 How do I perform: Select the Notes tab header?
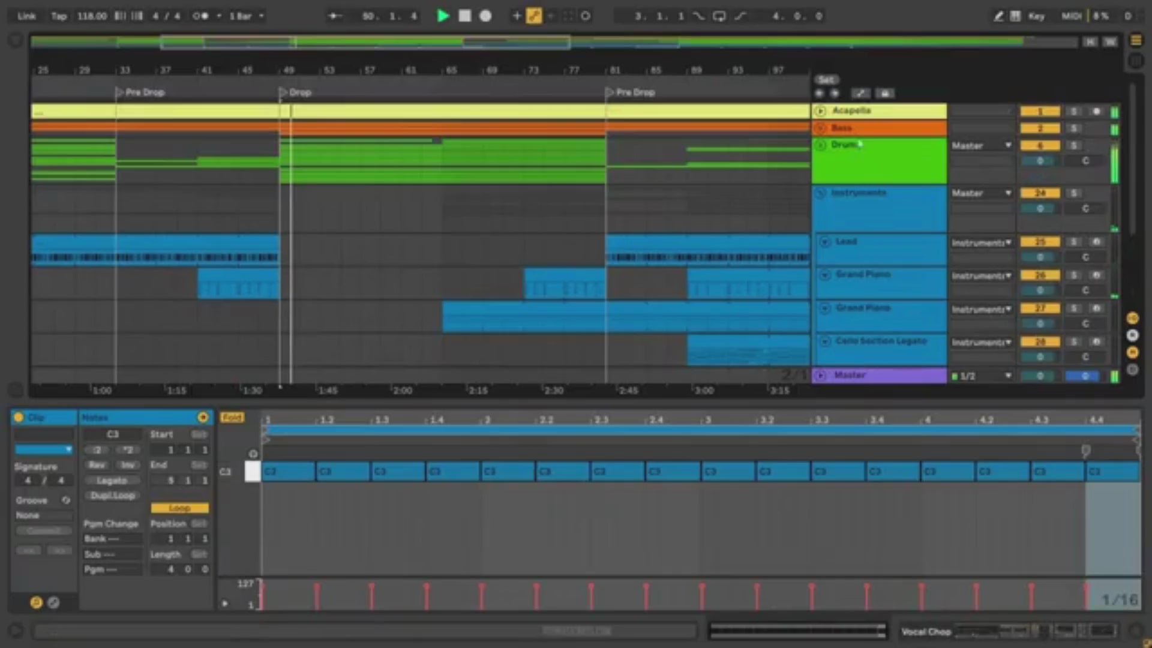(145, 417)
